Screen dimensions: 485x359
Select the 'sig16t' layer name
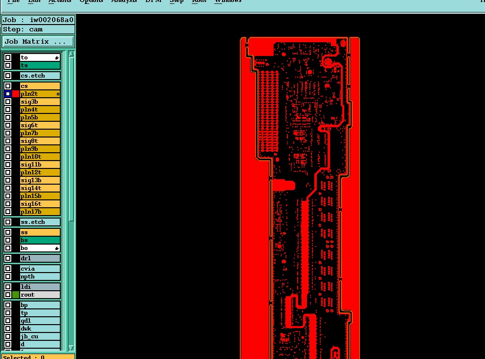pyautogui.click(x=40, y=204)
